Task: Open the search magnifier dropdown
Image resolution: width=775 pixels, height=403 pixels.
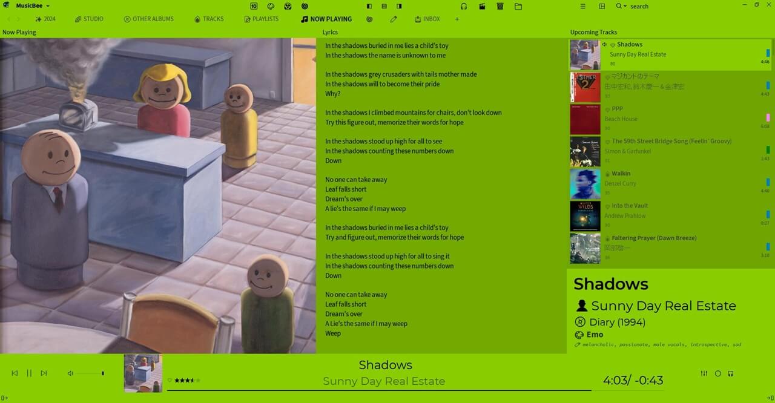Action: [x=621, y=6]
